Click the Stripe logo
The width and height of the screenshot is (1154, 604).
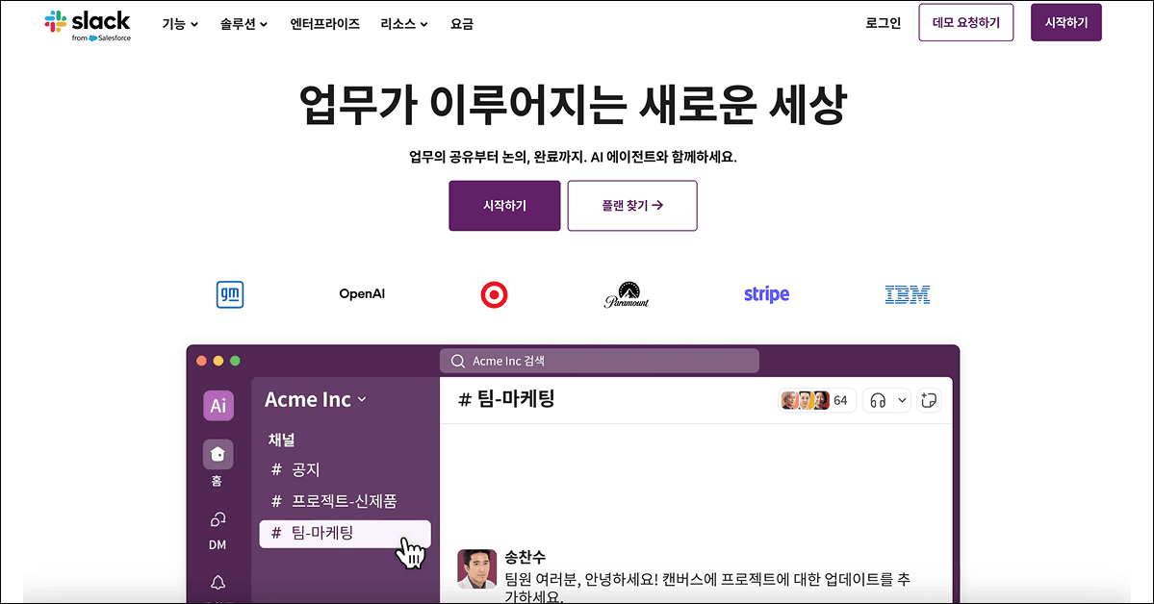tap(766, 294)
